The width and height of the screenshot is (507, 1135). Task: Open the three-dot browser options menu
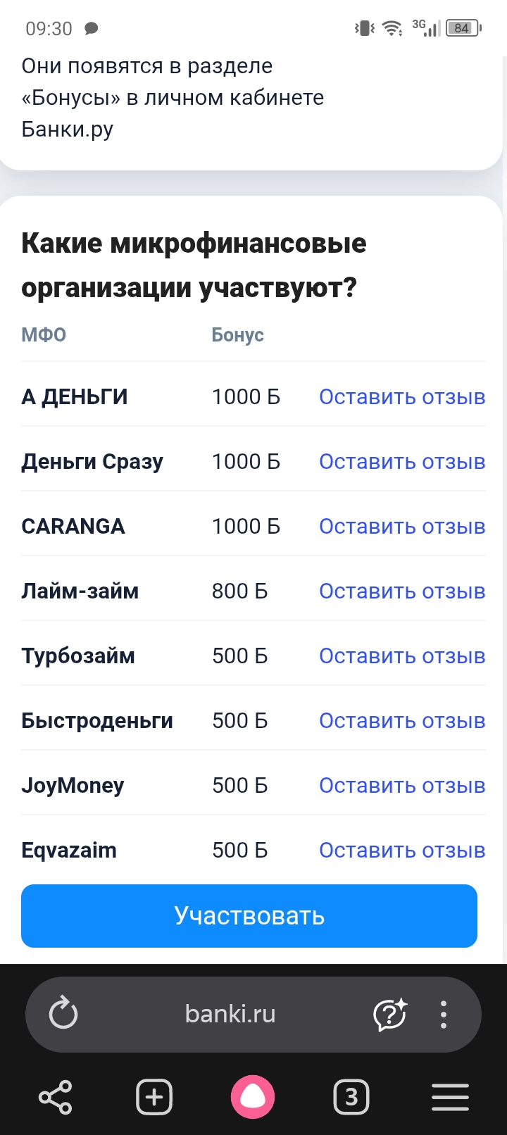[444, 1015]
